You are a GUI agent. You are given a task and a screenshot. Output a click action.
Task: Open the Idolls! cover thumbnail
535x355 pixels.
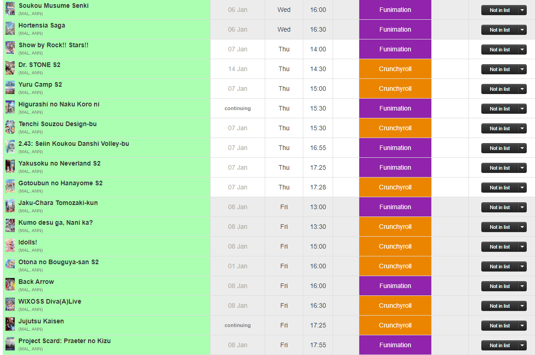point(10,245)
